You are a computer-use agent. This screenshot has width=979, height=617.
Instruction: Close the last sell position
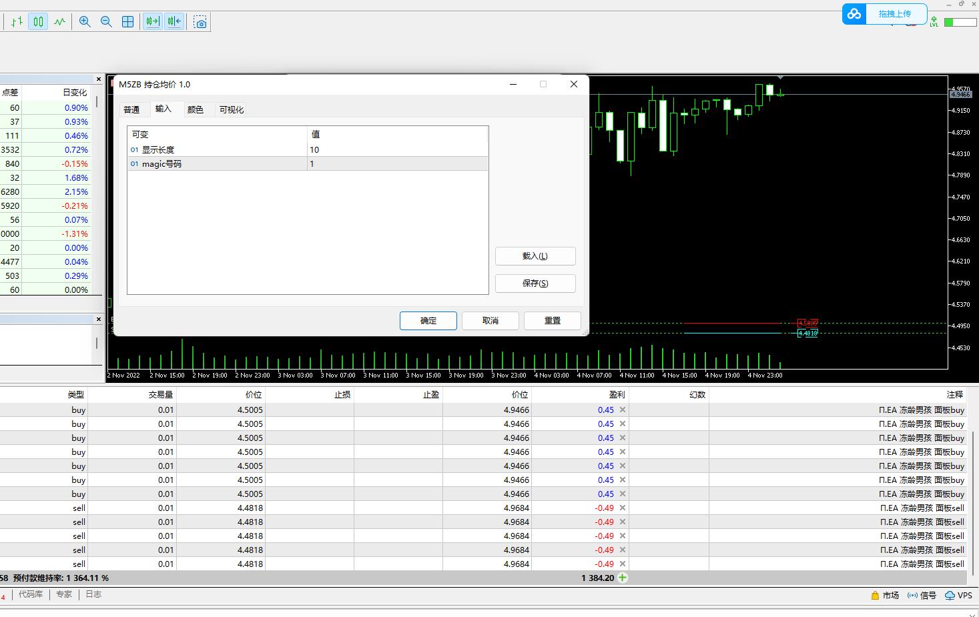[623, 564]
